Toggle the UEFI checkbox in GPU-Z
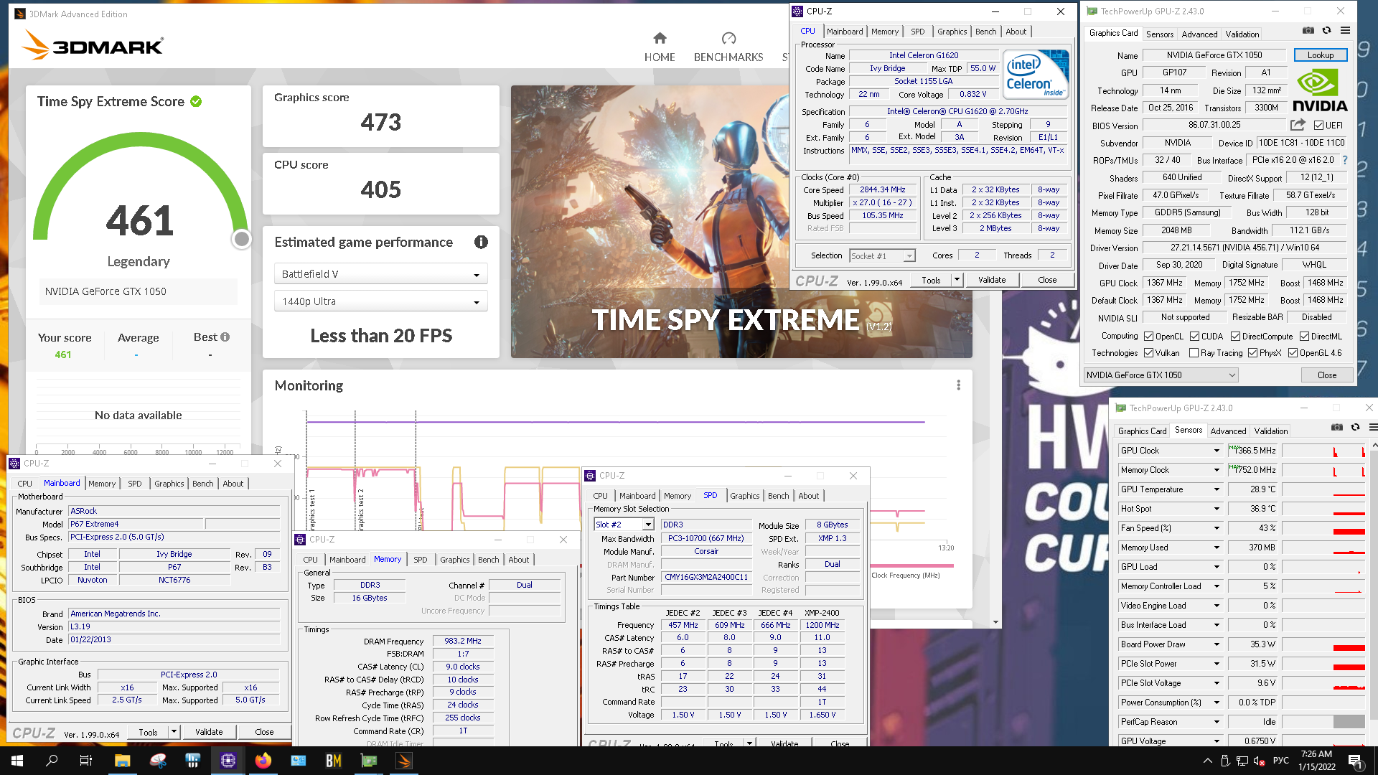The height and width of the screenshot is (775, 1378). (x=1318, y=126)
